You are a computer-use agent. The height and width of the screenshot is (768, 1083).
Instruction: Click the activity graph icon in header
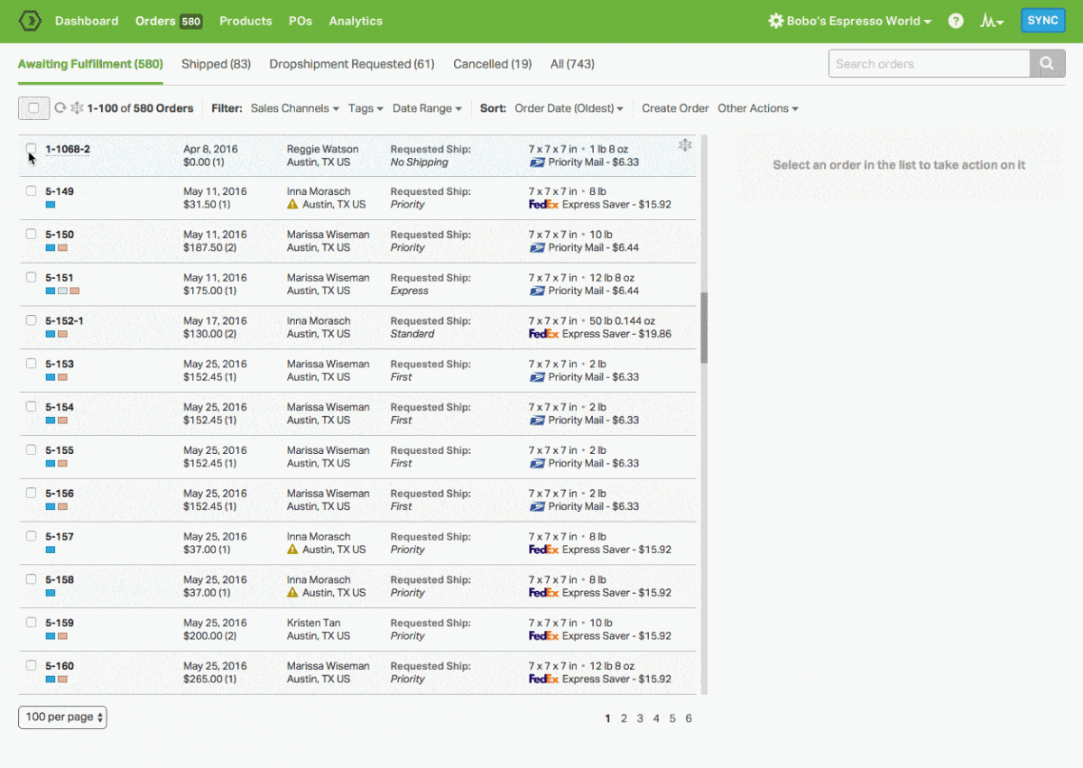pyautogui.click(x=991, y=21)
